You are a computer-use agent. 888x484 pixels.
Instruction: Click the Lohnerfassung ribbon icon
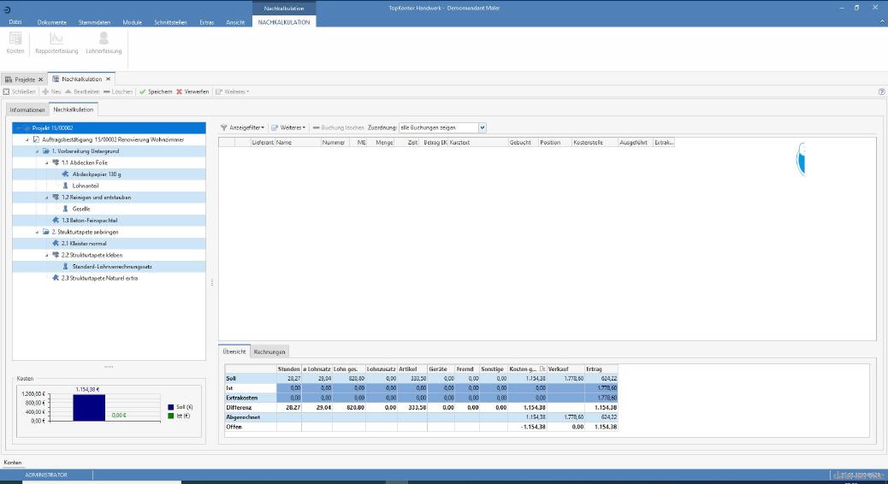[x=104, y=39]
